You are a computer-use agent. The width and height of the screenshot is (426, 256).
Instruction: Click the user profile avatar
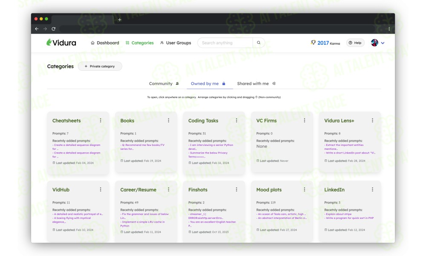pos(374,43)
